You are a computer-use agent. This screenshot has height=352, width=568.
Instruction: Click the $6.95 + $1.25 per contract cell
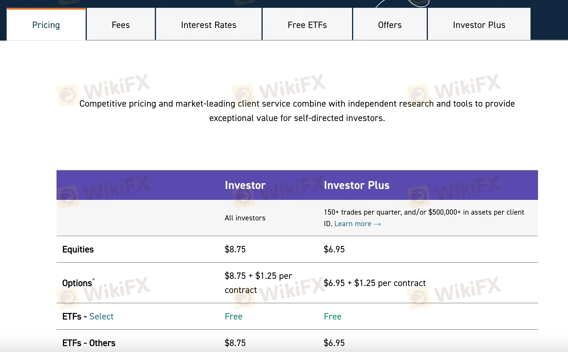pos(375,283)
